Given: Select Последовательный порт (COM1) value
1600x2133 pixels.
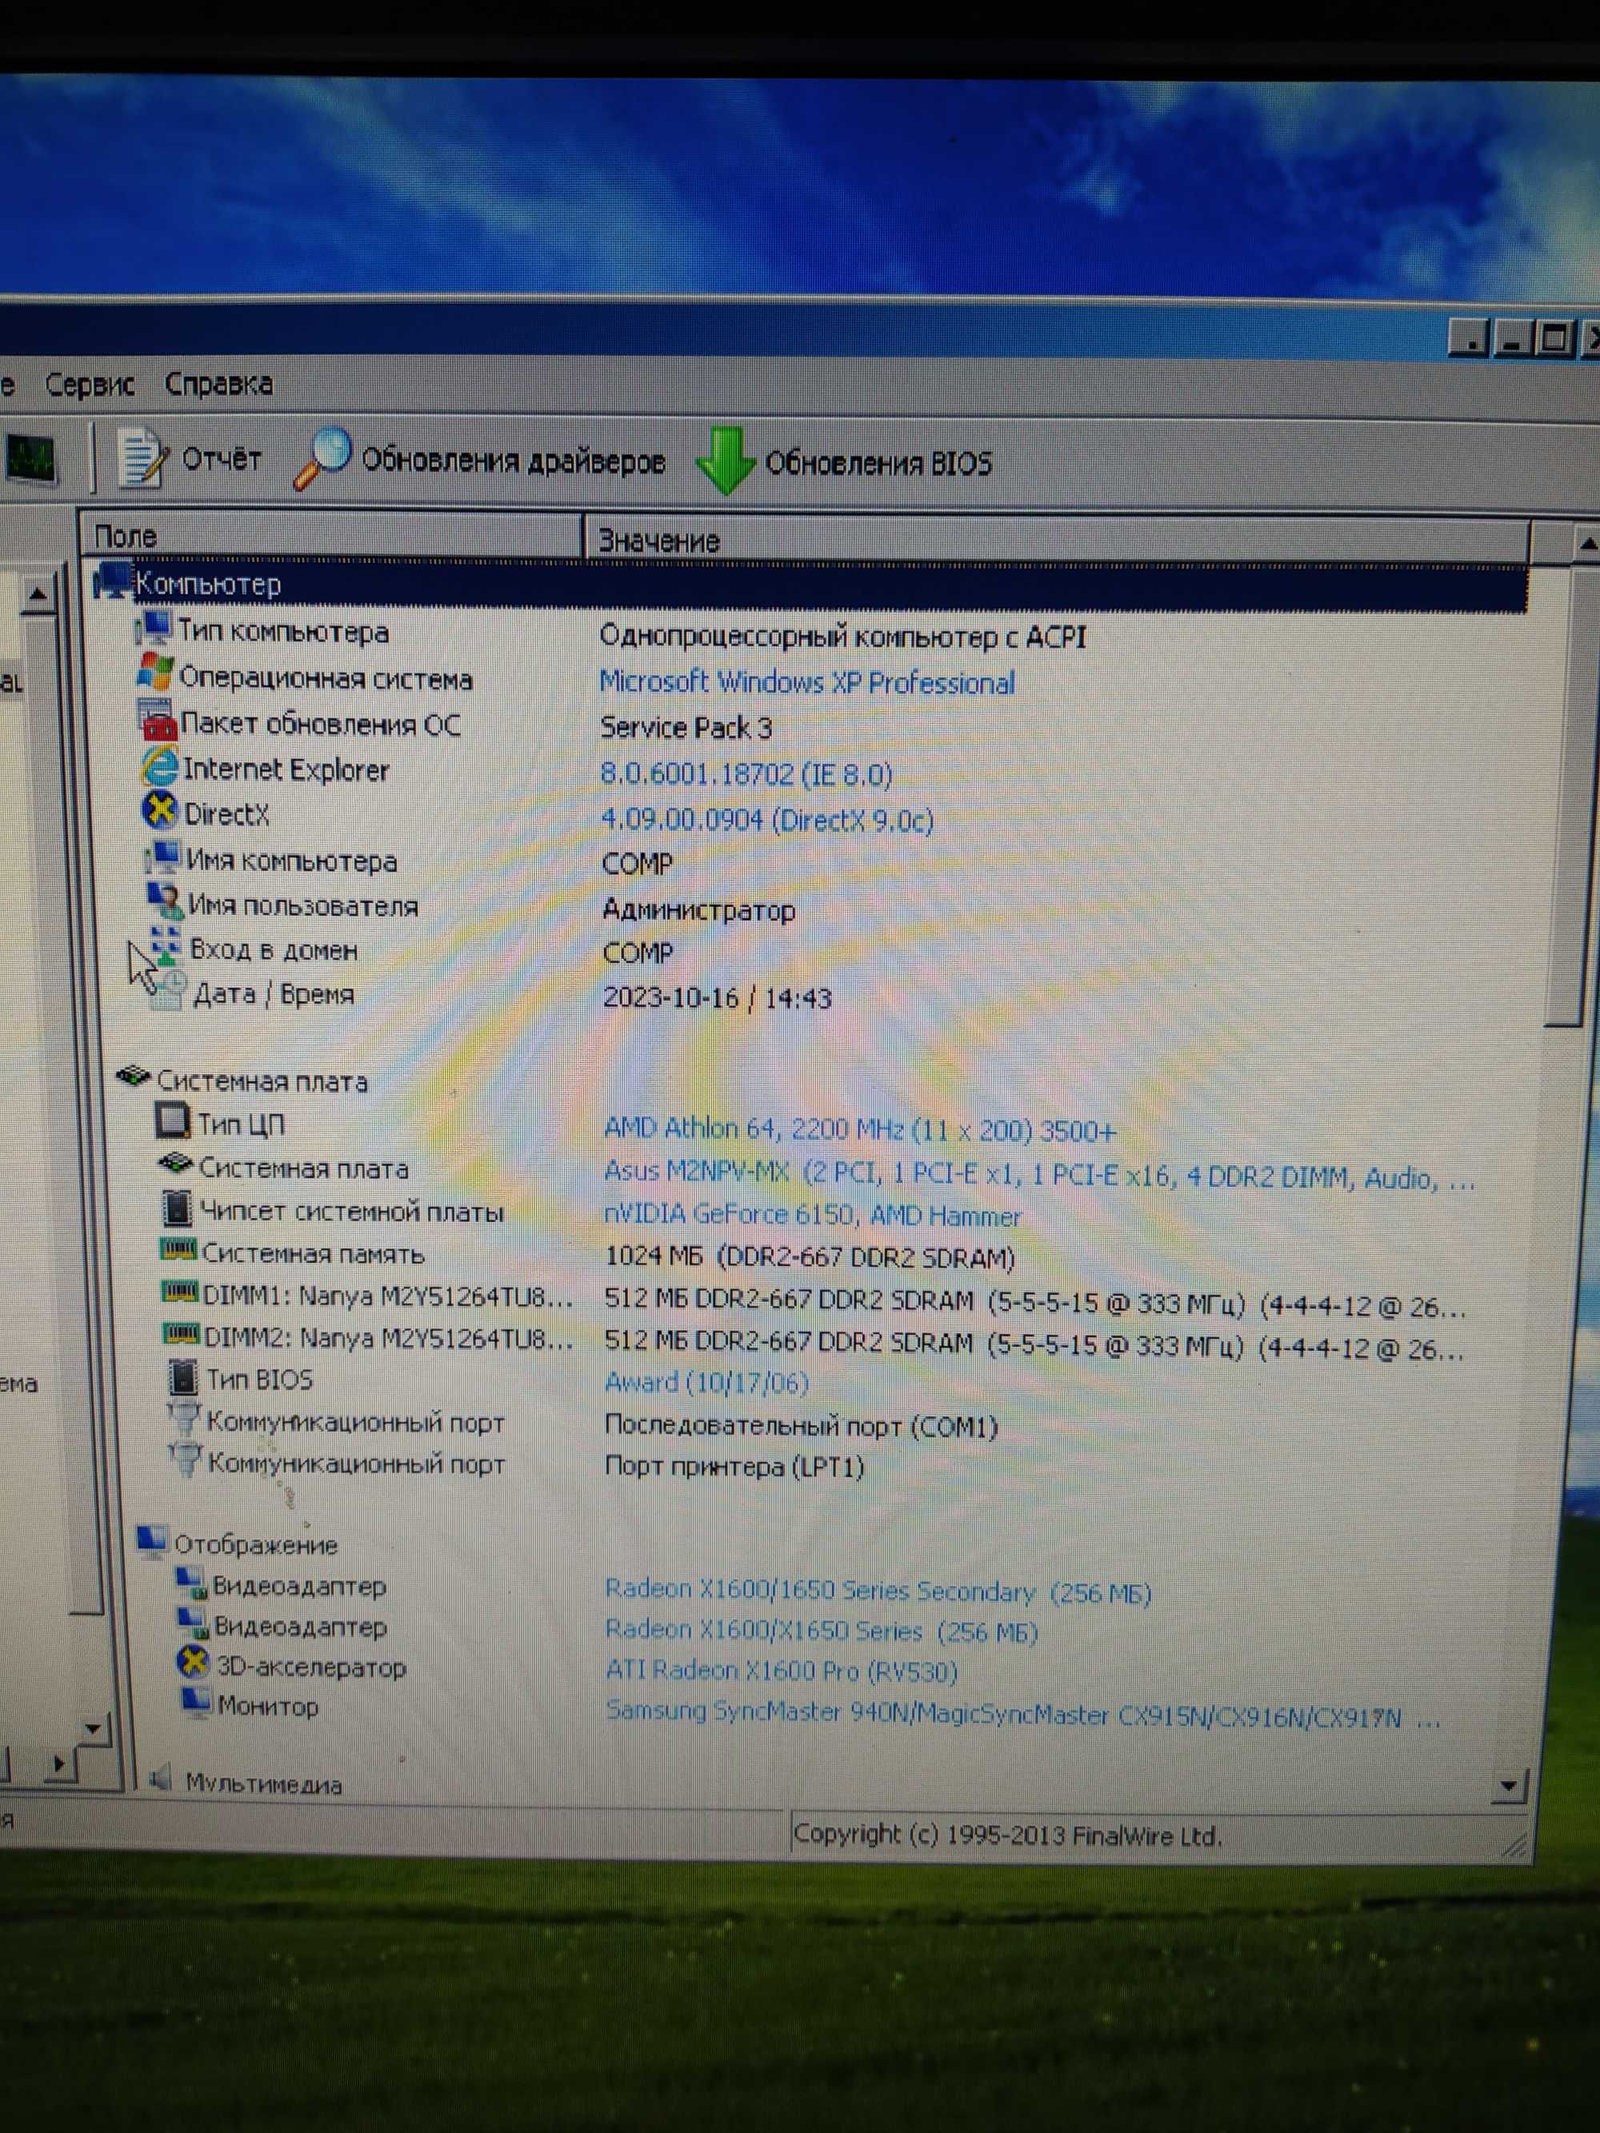Looking at the screenshot, I should (801, 1425).
